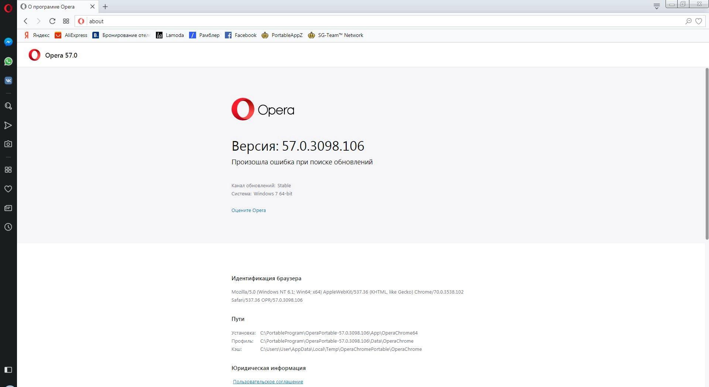
Task: Open a new tab with the plus button
Action: pos(105,7)
